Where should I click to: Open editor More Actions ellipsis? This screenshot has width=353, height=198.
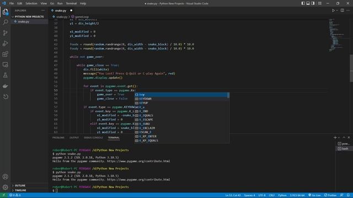[x=348, y=10]
